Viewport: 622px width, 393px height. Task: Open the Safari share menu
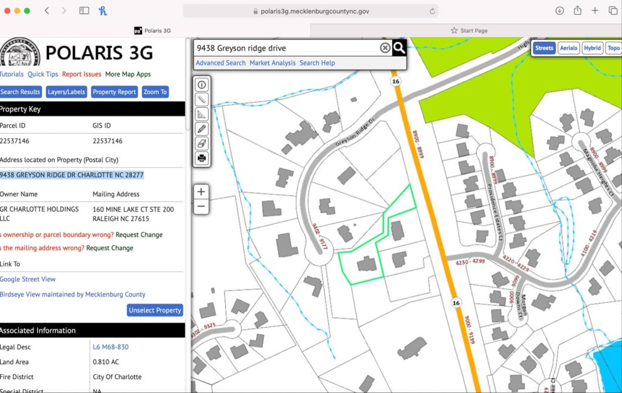tap(578, 11)
